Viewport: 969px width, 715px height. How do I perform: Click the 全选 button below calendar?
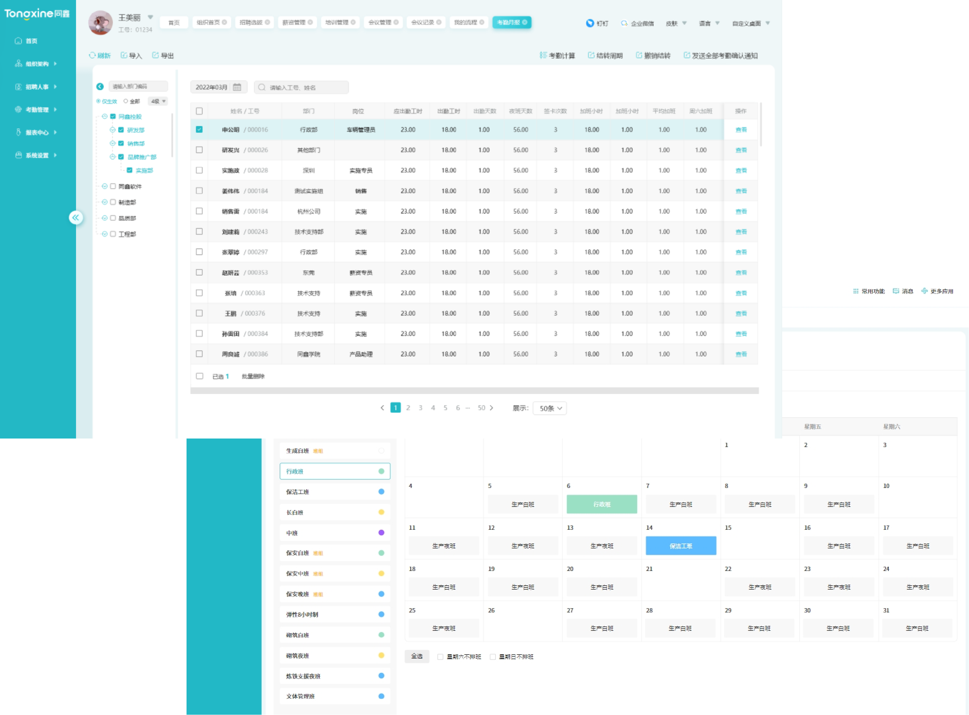tap(416, 656)
